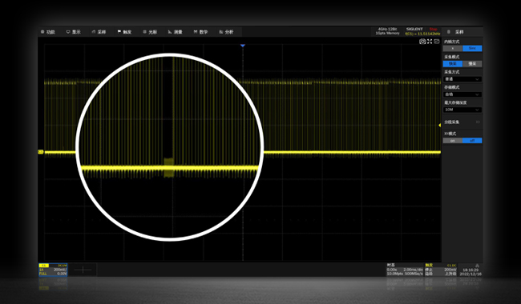Click the blue trigger position marker at top
521x304 pixels.
pyautogui.click(x=243, y=45)
